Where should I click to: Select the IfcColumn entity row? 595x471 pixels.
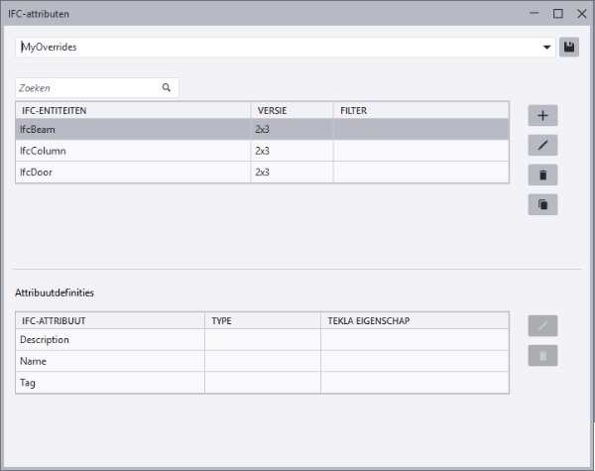coord(262,151)
